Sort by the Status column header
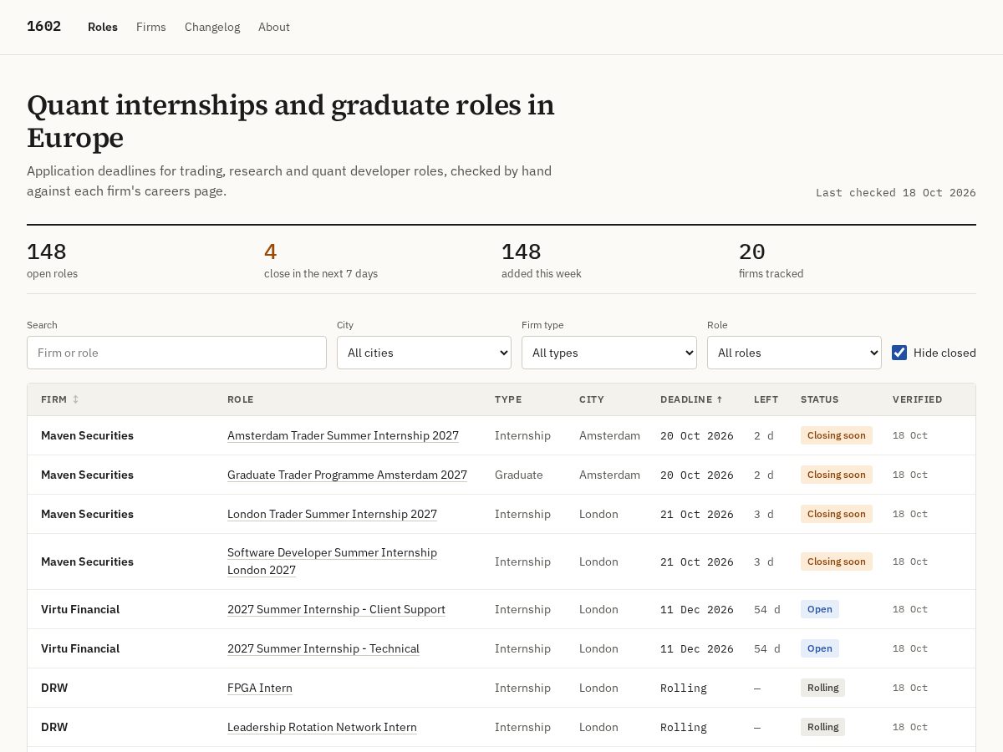This screenshot has width=1003, height=752. point(820,399)
